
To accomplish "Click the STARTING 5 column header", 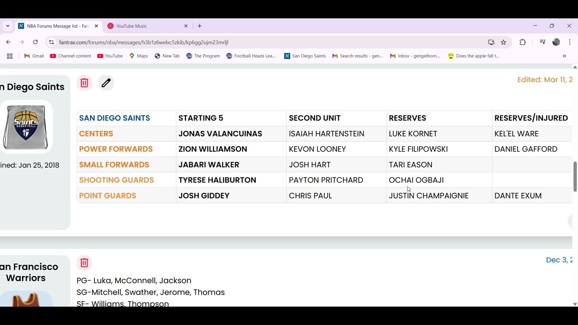I will point(201,118).
